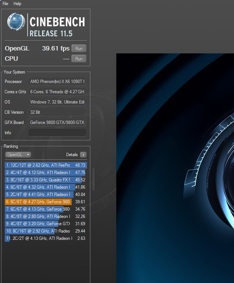
Task: Select ranking row 2. 4C/4T @ 4.12 GHz
Action: pyautogui.click(x=46, y=173)
